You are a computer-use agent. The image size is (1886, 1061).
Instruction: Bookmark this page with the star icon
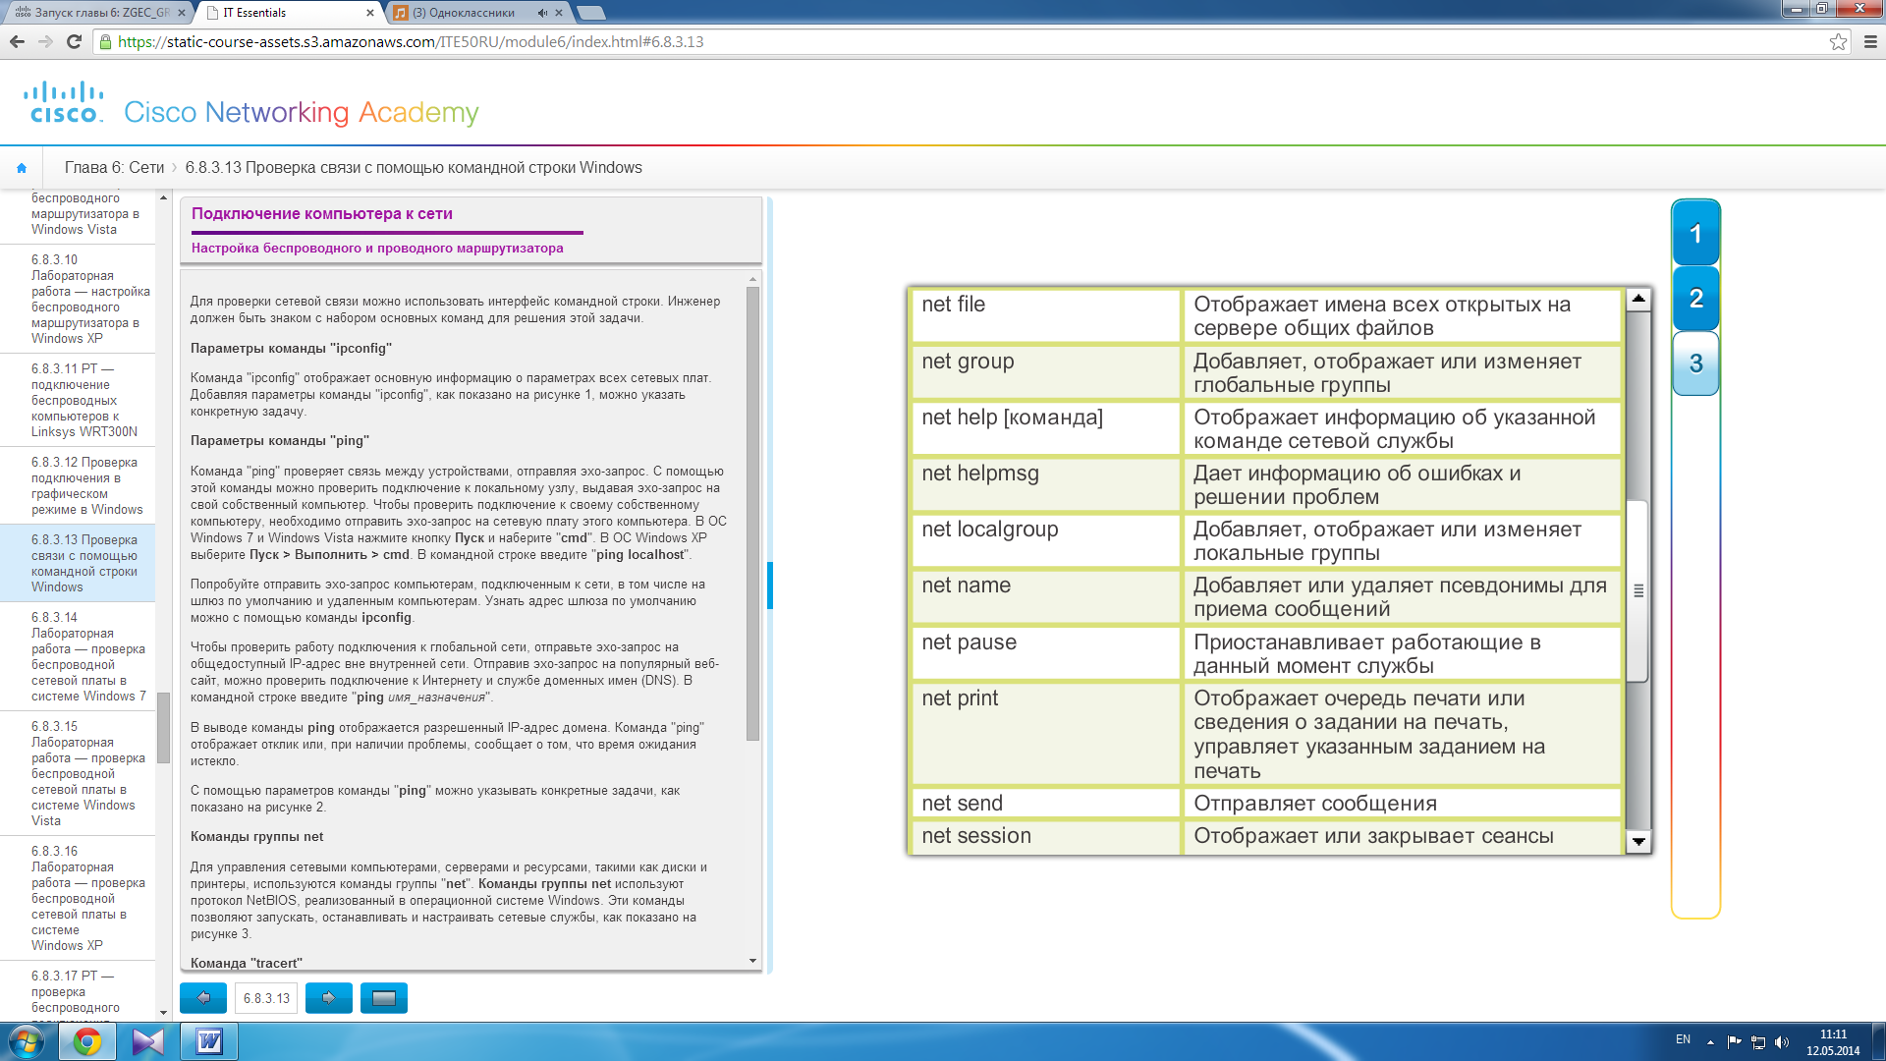pos(1838,41)
